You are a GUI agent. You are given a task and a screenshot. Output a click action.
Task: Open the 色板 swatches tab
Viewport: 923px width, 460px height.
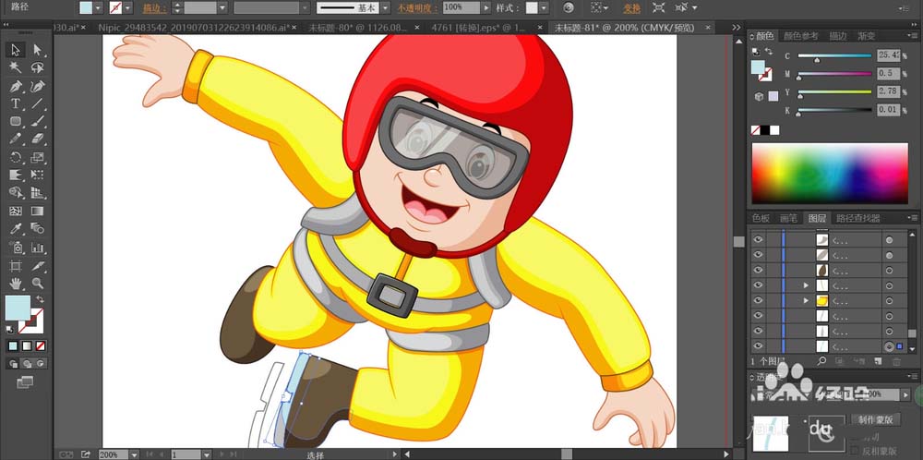coord(761,218)
